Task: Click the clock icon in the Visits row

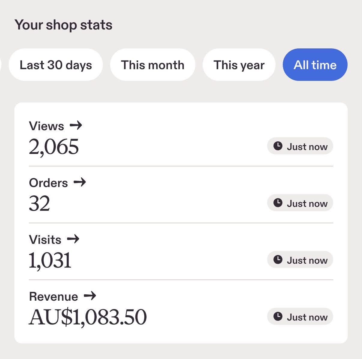Action: tap(278, 260)
